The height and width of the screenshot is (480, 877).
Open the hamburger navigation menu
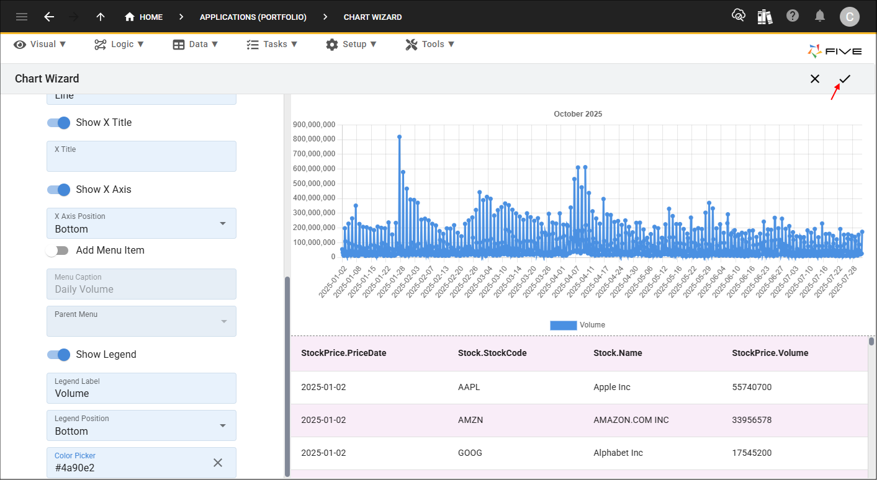[22, 17]
